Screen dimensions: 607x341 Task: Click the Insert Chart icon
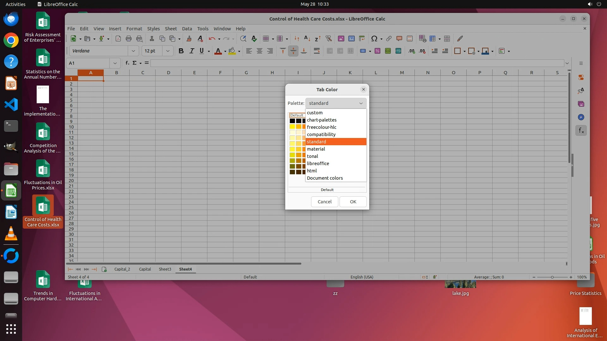click(351, 39)
